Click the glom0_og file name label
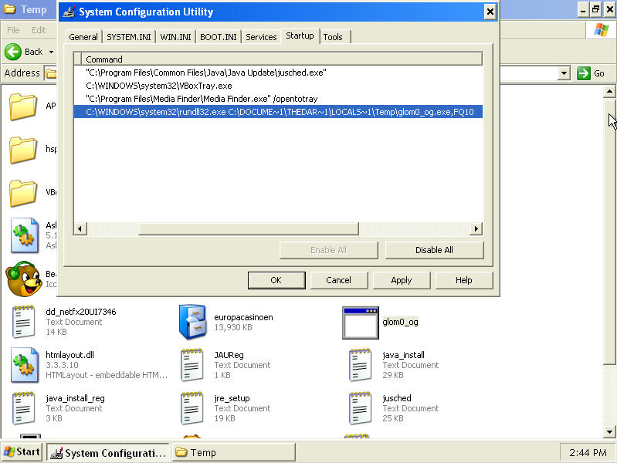The image size is (617, 463). coord(400,322)
